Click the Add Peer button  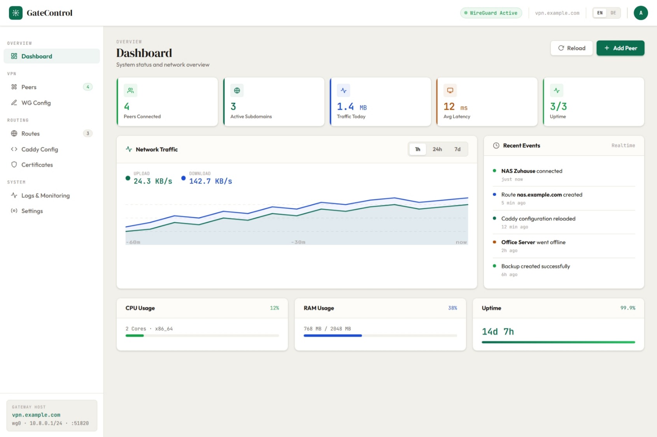(x=620, y=48)
